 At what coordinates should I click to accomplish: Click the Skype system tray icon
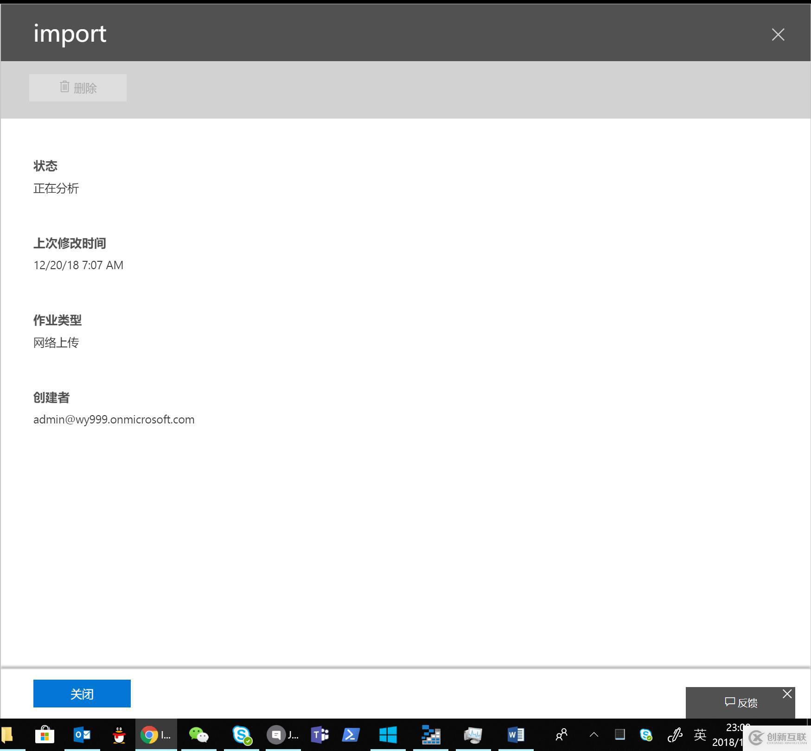tap(646, 735)
